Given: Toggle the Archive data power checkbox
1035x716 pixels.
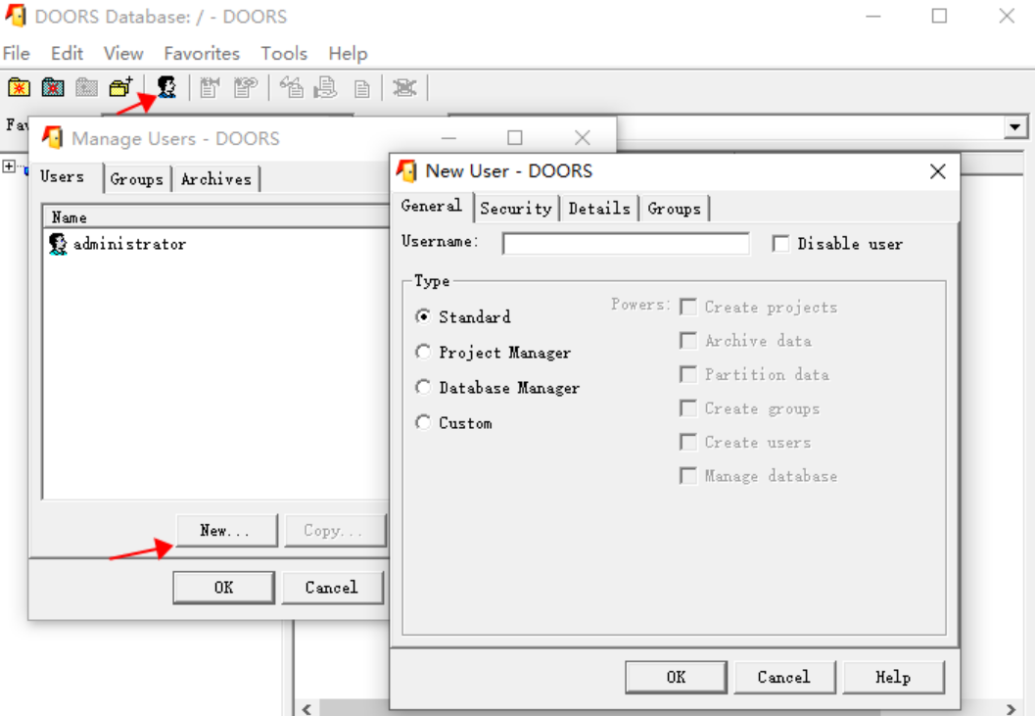Looking at the screenshot, I should [x=687, y=340].
